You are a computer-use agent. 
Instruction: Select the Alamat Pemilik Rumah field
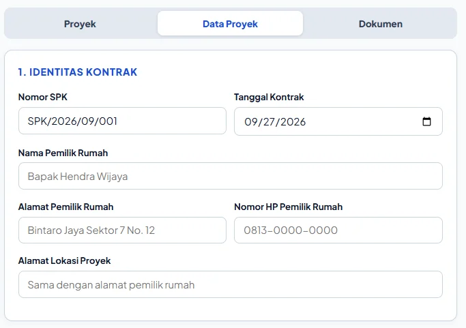122,230
